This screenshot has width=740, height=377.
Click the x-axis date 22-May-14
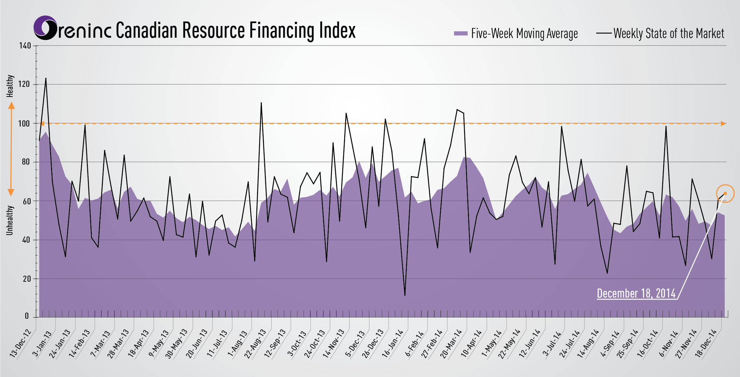[x=509, y=343]
